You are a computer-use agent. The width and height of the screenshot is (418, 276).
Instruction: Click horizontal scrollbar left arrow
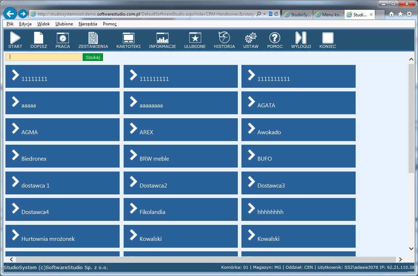(x=12, y=259)
